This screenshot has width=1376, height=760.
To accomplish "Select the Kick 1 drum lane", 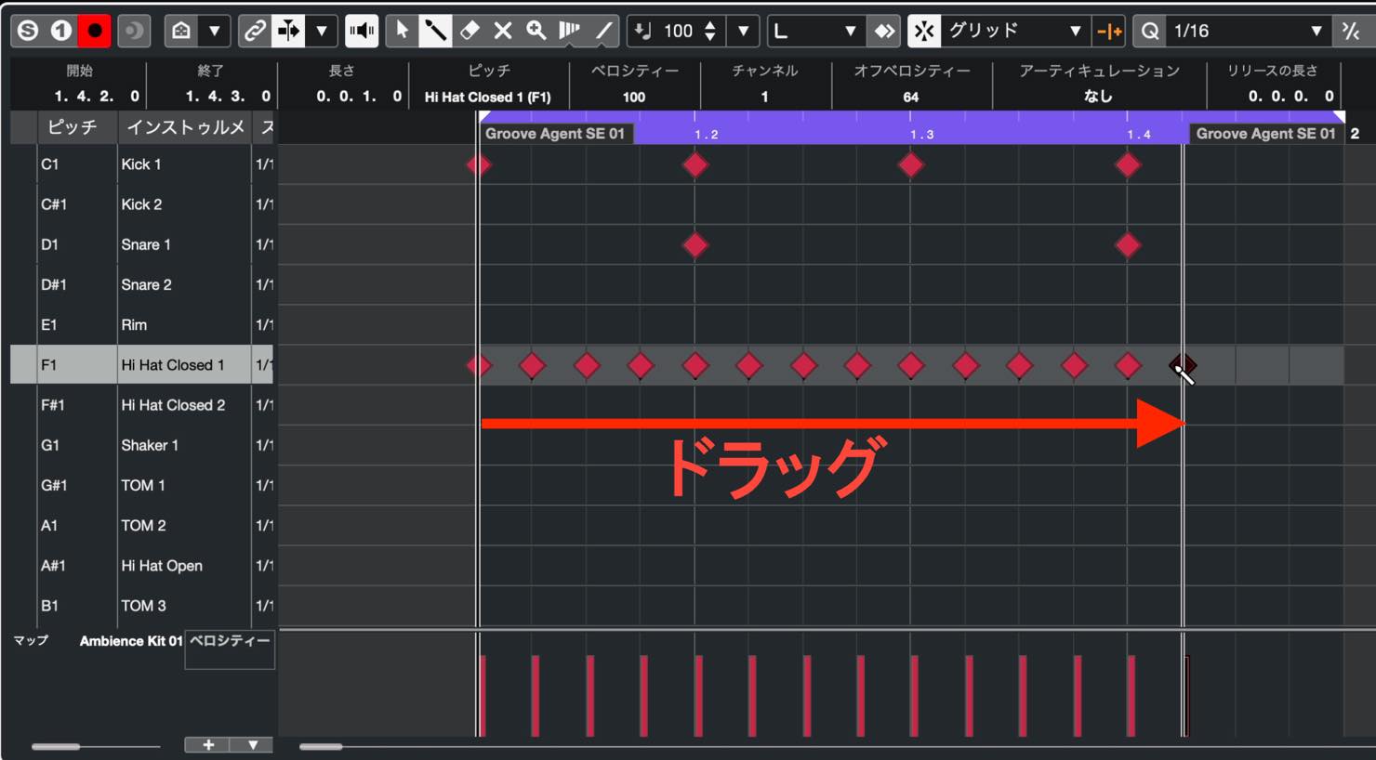I will click(x=141, y=164).
